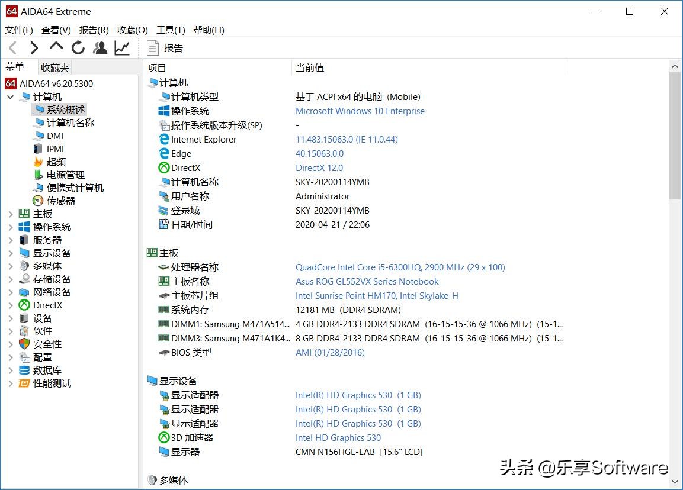Select the IPMI server icon in the sidebar
This screenshot has width=683, height=490.
point(37,149)
